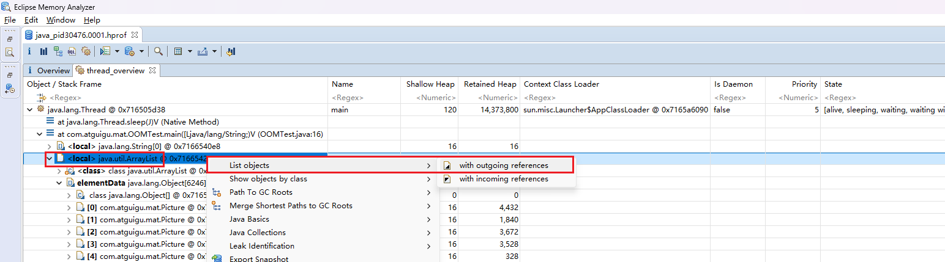Choose List objects in context menu

(x=321, y=165)
